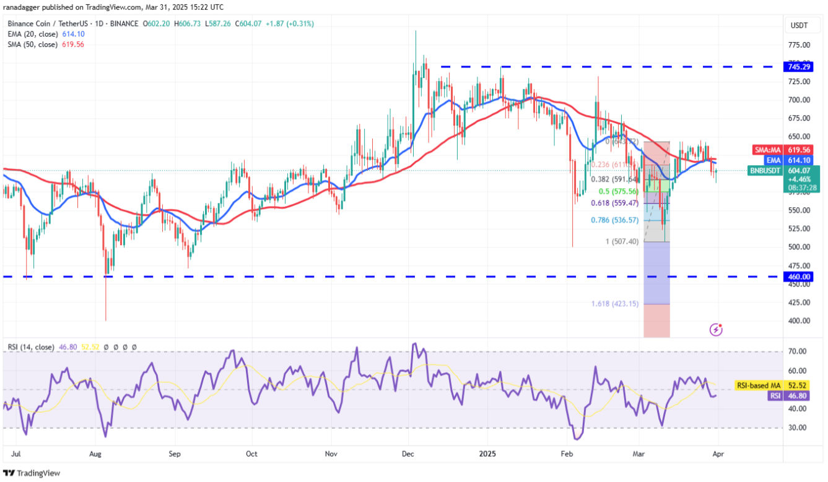Click the 745.29 resistance level label
The width and height of the screenshot is (828, 482).
tap(796, 67)
